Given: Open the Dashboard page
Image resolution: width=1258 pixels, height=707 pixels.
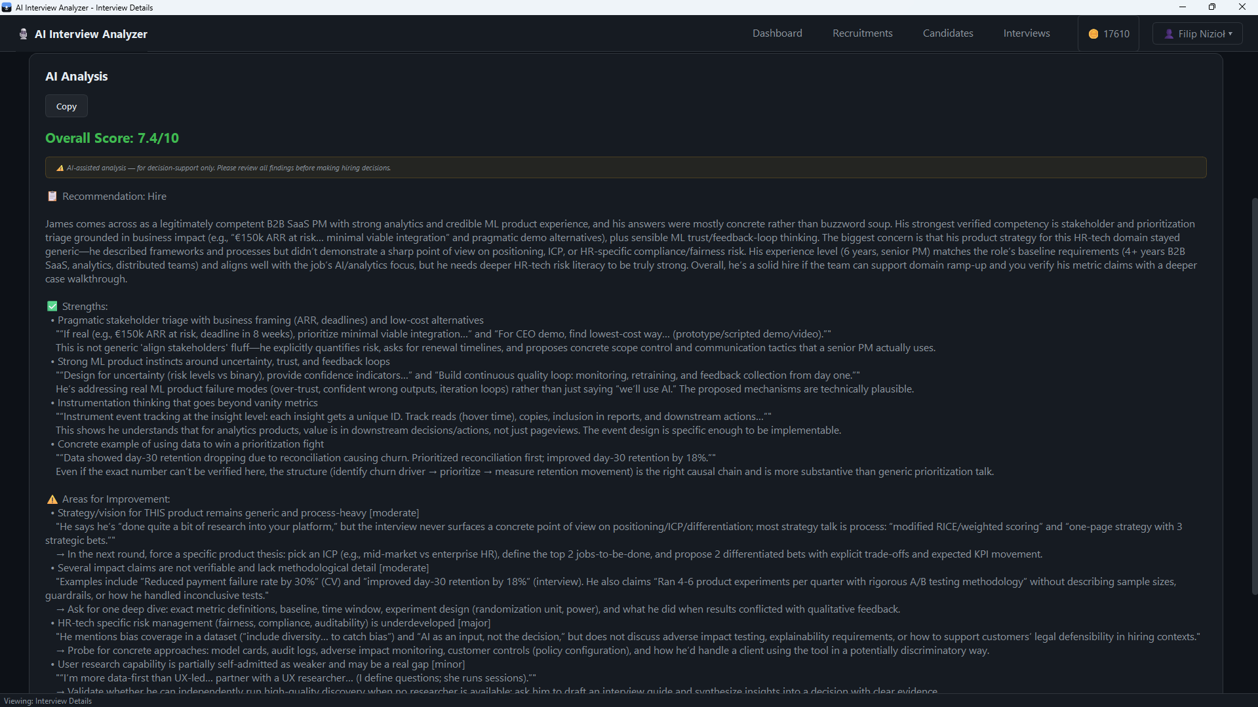Looking at the screenshot, I should click(x=777, y=33).
